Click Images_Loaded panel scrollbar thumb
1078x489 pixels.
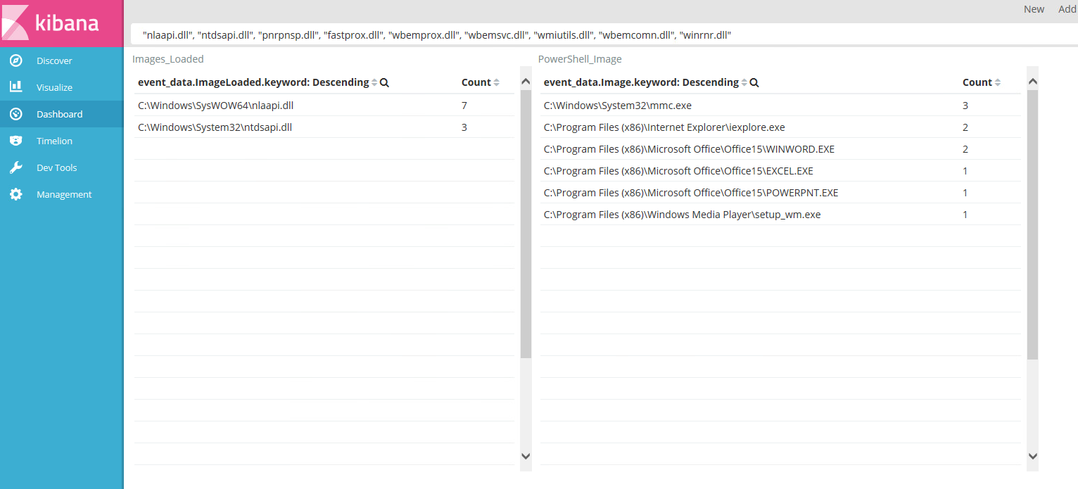526,224
